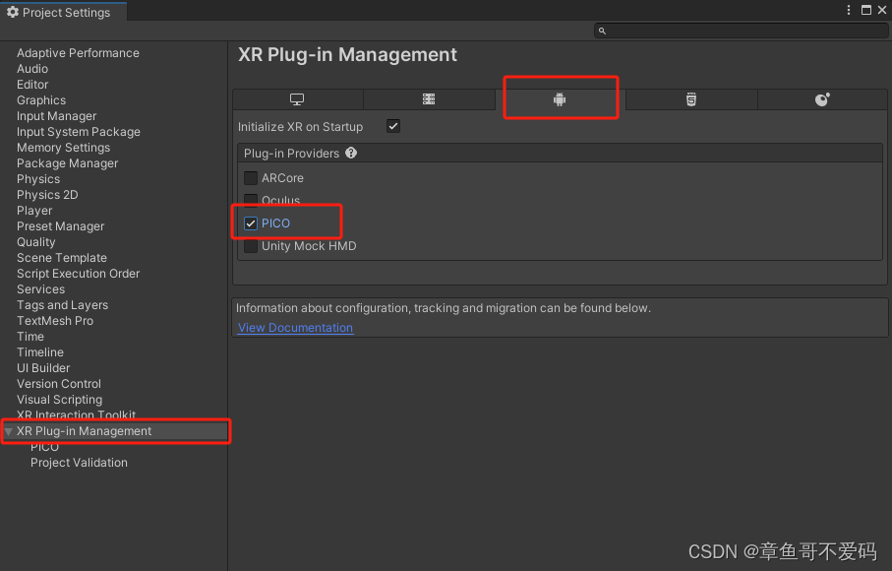The height and width of the screenshot is (571, 892).
Task: Open Adaptive Performance settings
Action: click(x=78, y=53)
